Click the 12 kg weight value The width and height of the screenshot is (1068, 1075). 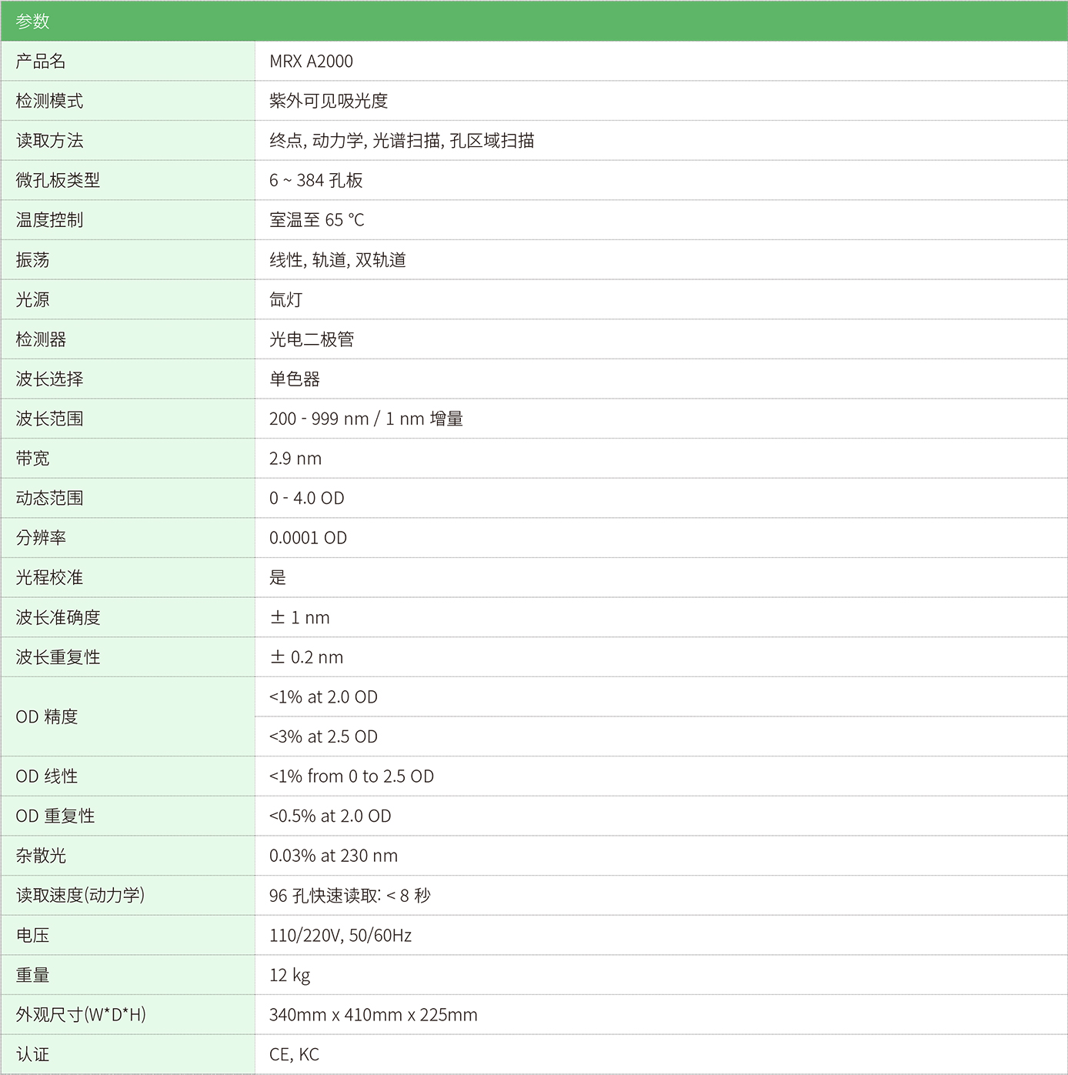(290, 975)
